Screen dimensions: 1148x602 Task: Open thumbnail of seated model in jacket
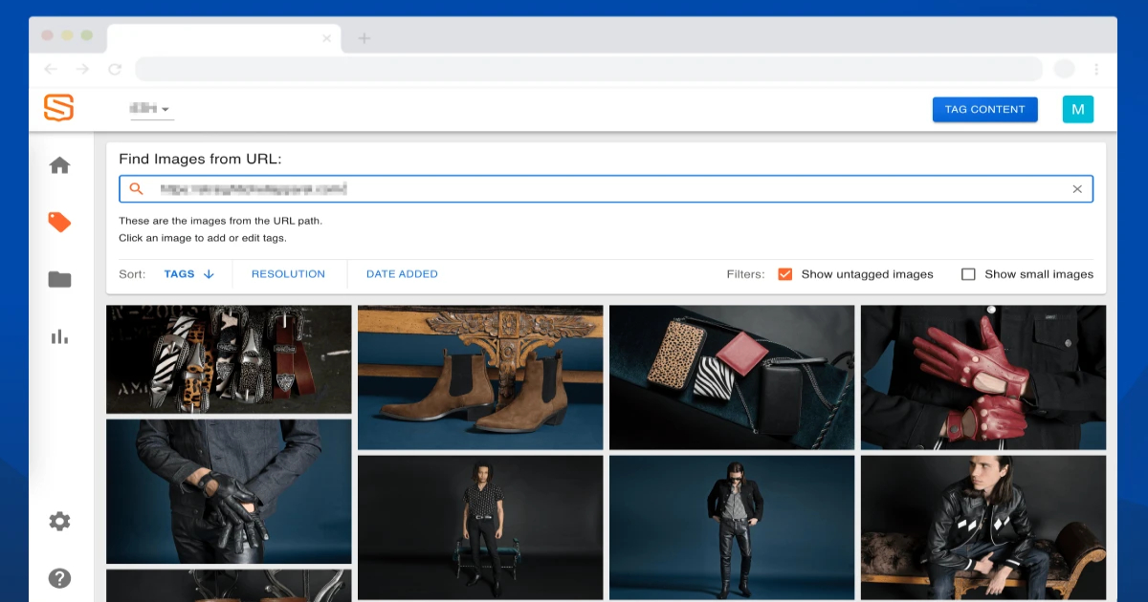[x=983, y=527]
